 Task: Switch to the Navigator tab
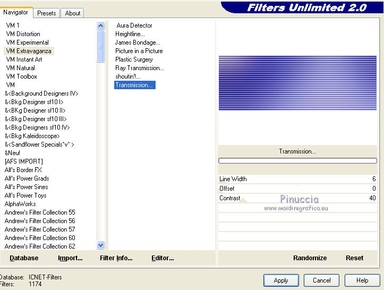tap(16, 12)
